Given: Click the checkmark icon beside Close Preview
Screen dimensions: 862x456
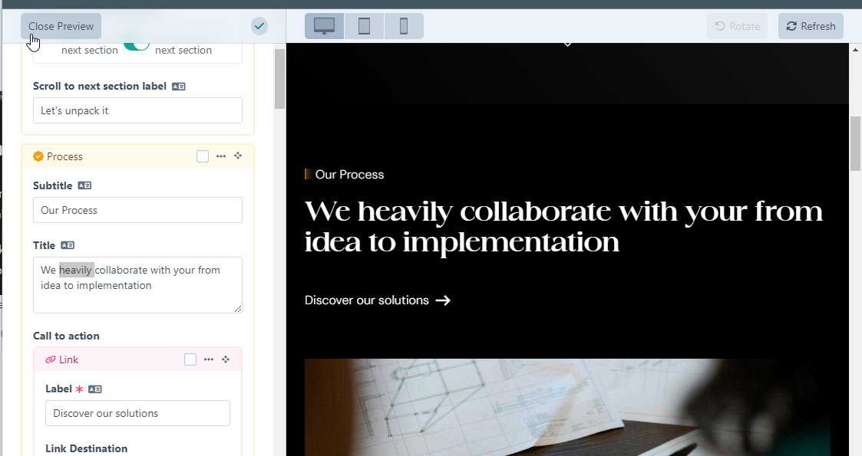Looking at the screenshot, I should point(259,26).
